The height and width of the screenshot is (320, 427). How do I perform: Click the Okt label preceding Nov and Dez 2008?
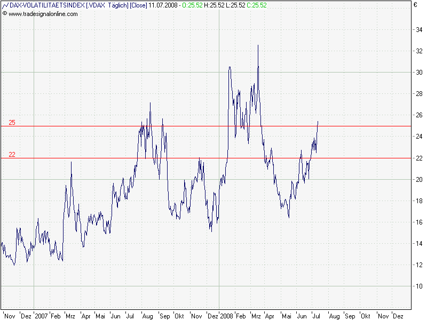tap(366, 316)
